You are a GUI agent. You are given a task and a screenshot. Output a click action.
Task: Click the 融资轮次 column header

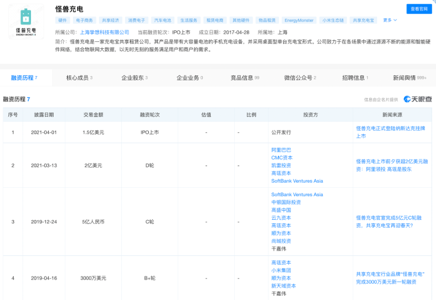click(150, 115)
